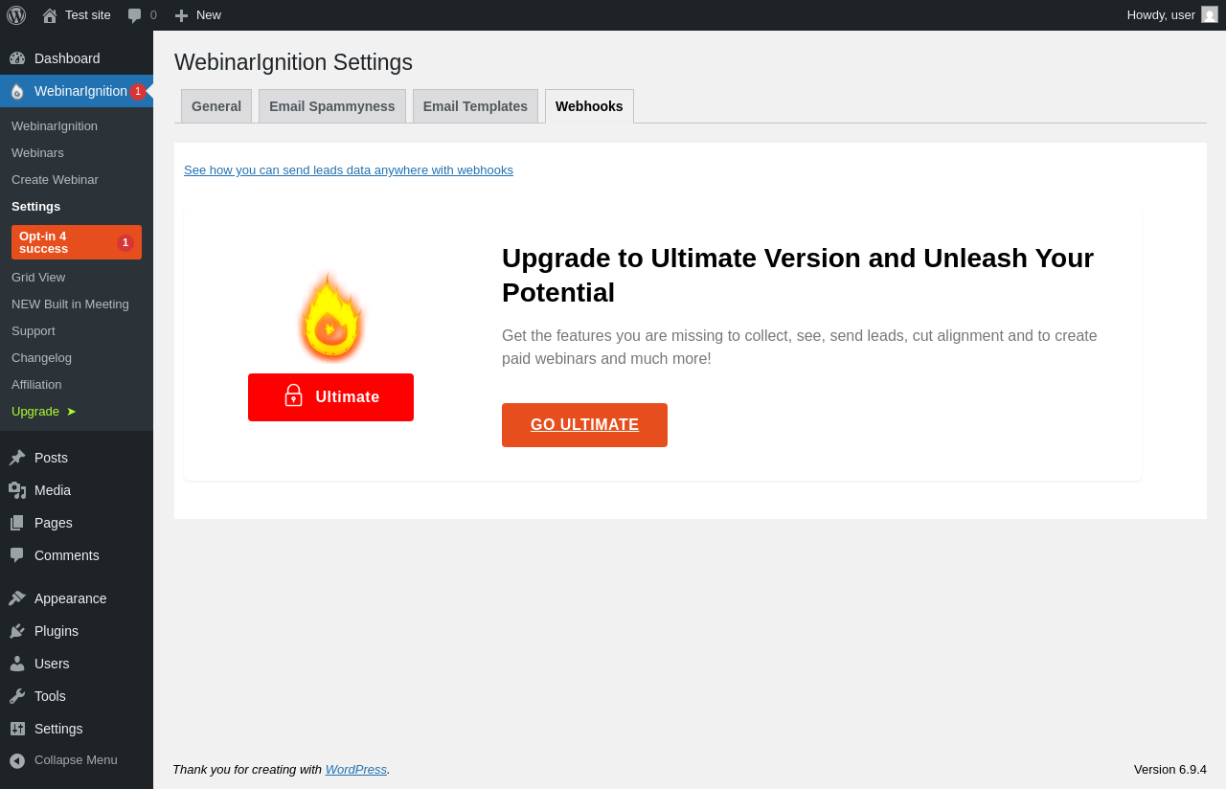The height and width of the screenshot is (789, 1226).
Task: Open the Media library icon
Action: 17,490
